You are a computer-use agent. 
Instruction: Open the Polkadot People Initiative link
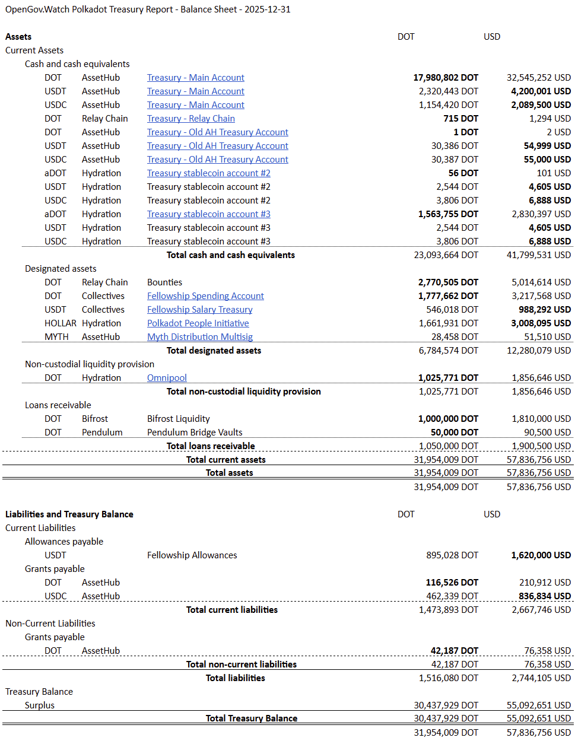[x=198, y=323]
